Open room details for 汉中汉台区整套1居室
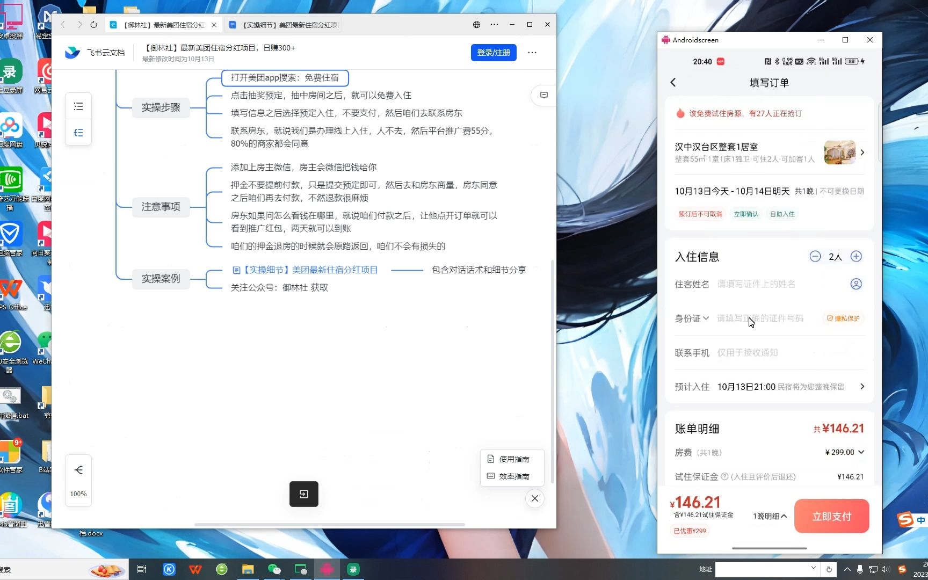928x580 pixels. [x=770, y=153]
